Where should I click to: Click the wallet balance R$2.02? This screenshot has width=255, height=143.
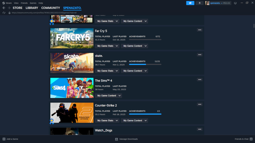tap(227, 3)
